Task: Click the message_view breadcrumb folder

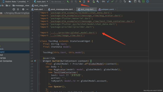Action: (x=21, y=5)
